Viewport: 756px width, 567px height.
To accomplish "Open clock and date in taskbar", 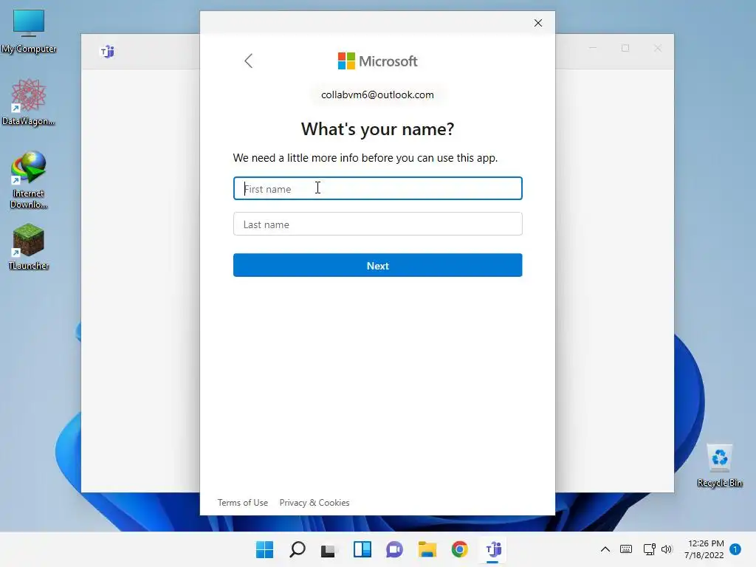I will 704,549.
